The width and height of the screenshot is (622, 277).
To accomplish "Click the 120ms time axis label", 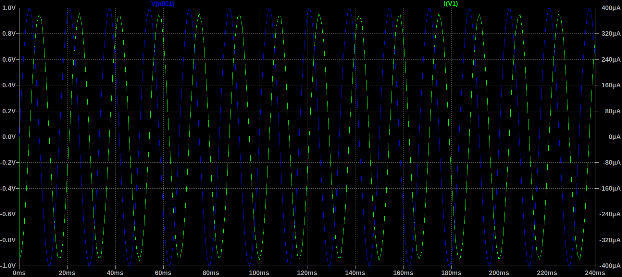I will point(307,273).
